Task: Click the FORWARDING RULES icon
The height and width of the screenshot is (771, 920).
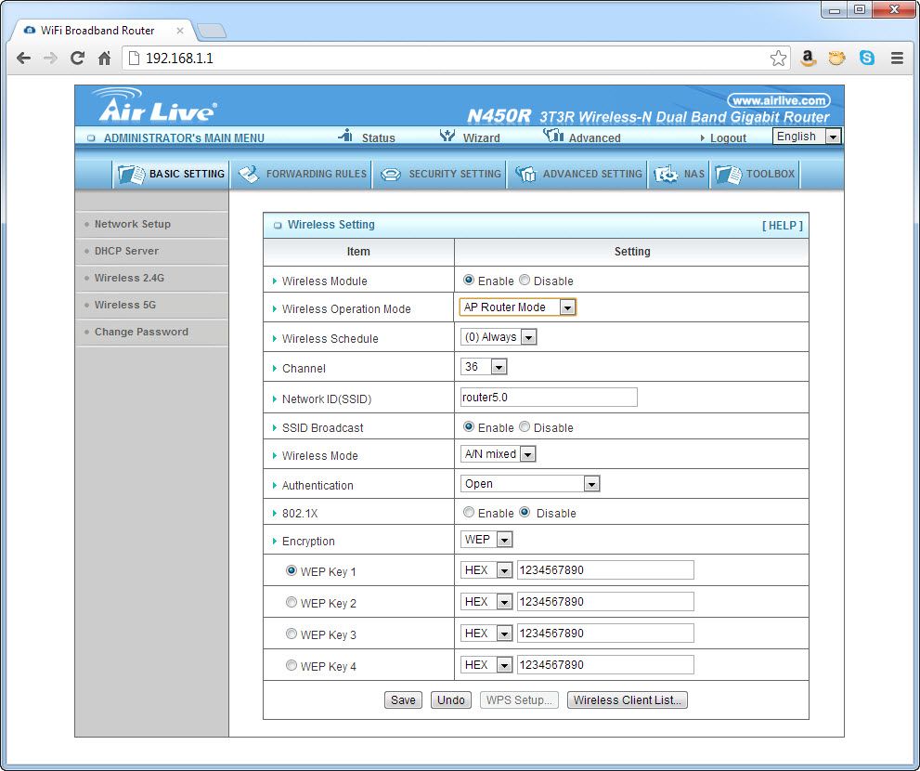Action: point(247,174)
